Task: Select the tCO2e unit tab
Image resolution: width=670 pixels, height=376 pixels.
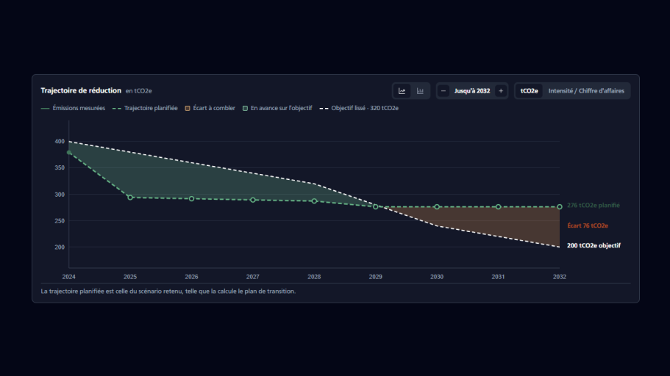Action: [x=529, y=91]
